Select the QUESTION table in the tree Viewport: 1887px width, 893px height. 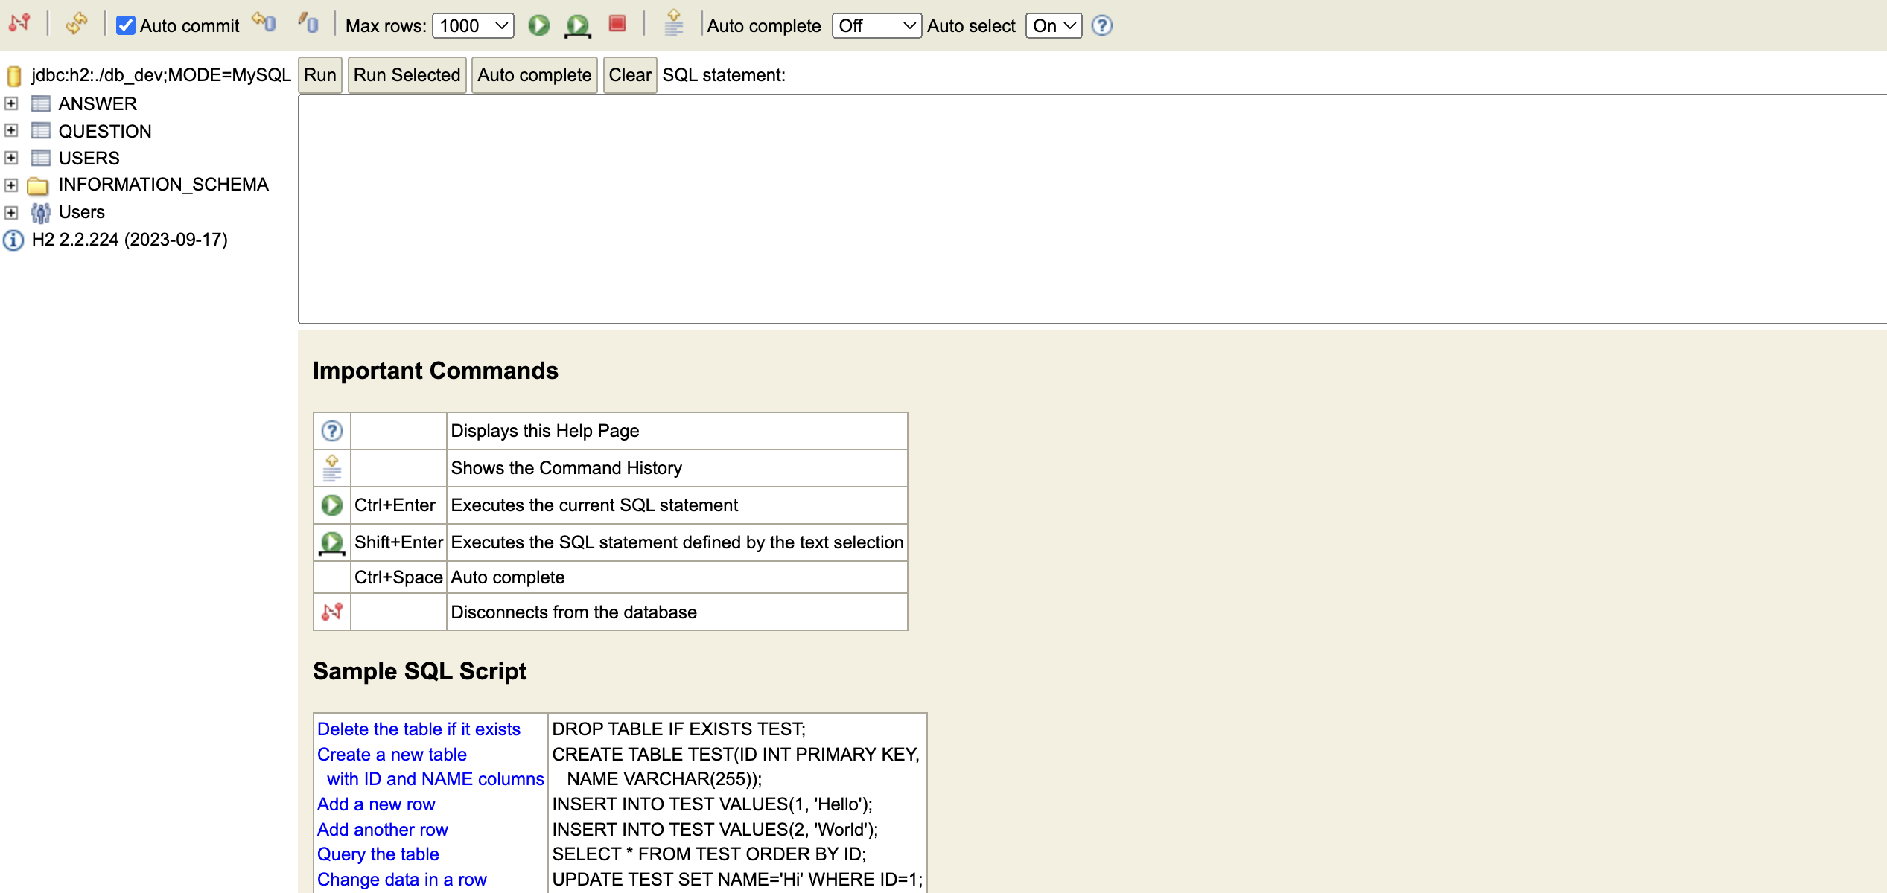104,131
